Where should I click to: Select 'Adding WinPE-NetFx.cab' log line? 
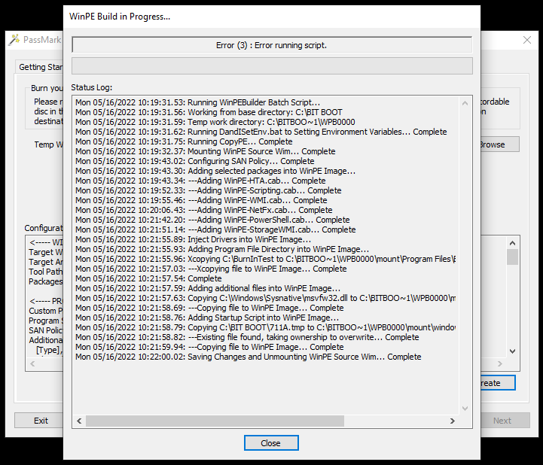[x=204, y=210]
